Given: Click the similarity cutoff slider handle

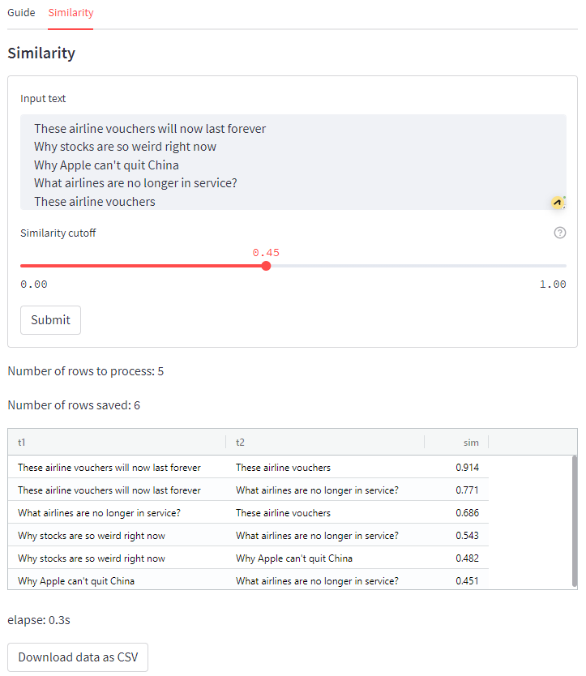Looking at the screenshot, I should click(x=266, y=265).
